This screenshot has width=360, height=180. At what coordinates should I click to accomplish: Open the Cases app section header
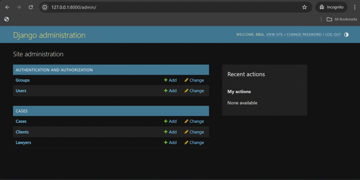[21, 111]
